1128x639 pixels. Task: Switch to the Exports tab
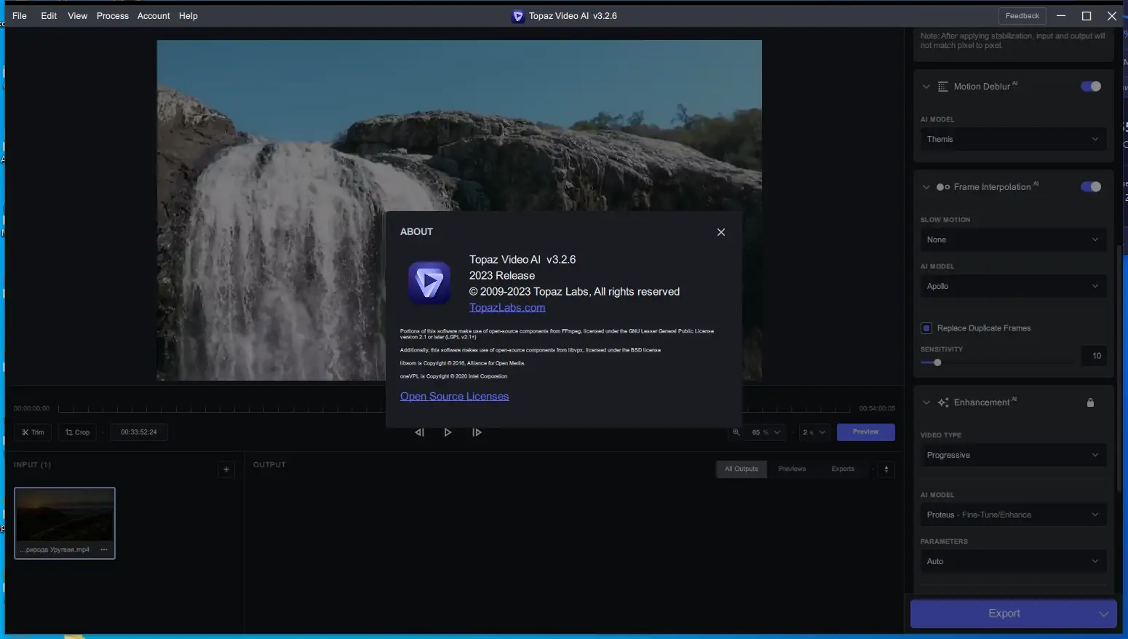point(843,469)
